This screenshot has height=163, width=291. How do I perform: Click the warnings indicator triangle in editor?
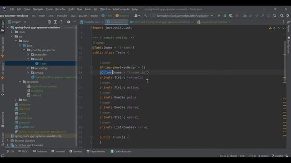(x=272, y=28)
